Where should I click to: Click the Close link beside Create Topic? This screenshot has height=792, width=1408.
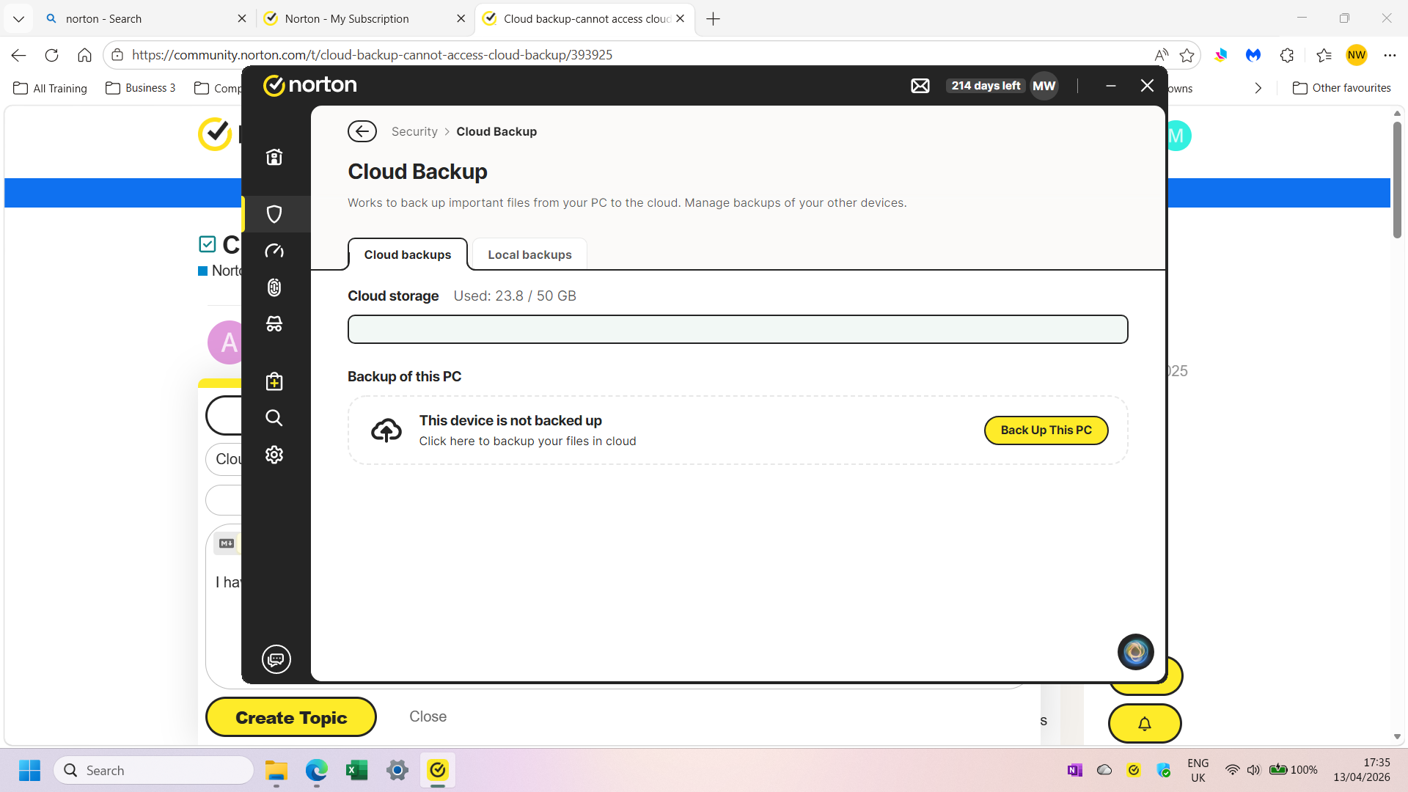point(428,716)
